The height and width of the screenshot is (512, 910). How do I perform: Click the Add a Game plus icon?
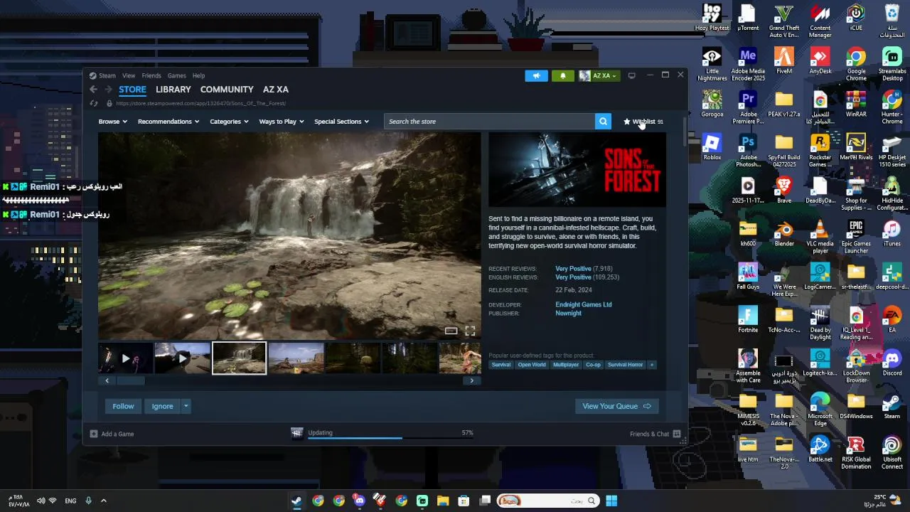point(94,434)
